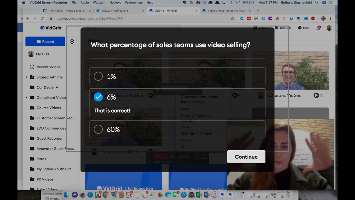Click the Spotlight search icon in menu bar

(x=317, y=3)
